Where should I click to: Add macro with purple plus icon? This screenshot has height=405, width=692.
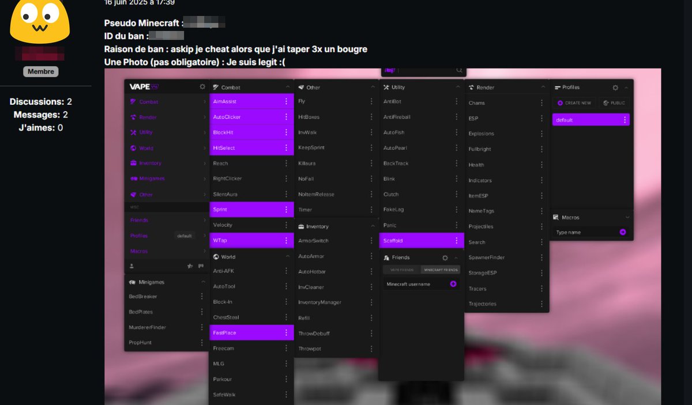623,232
